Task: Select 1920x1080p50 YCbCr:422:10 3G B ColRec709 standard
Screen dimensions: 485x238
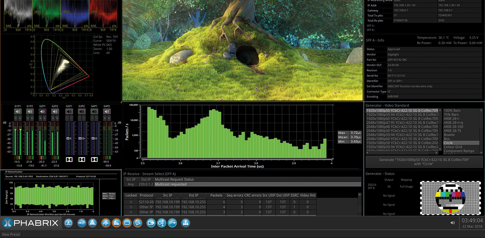Action: click(x=402, y=110)
